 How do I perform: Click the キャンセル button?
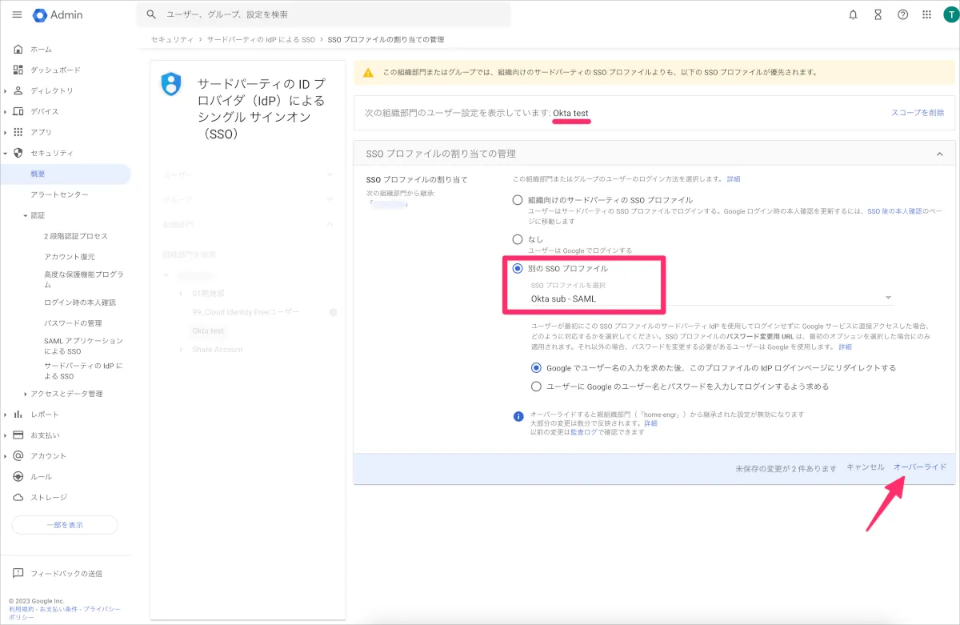[865, 467]
